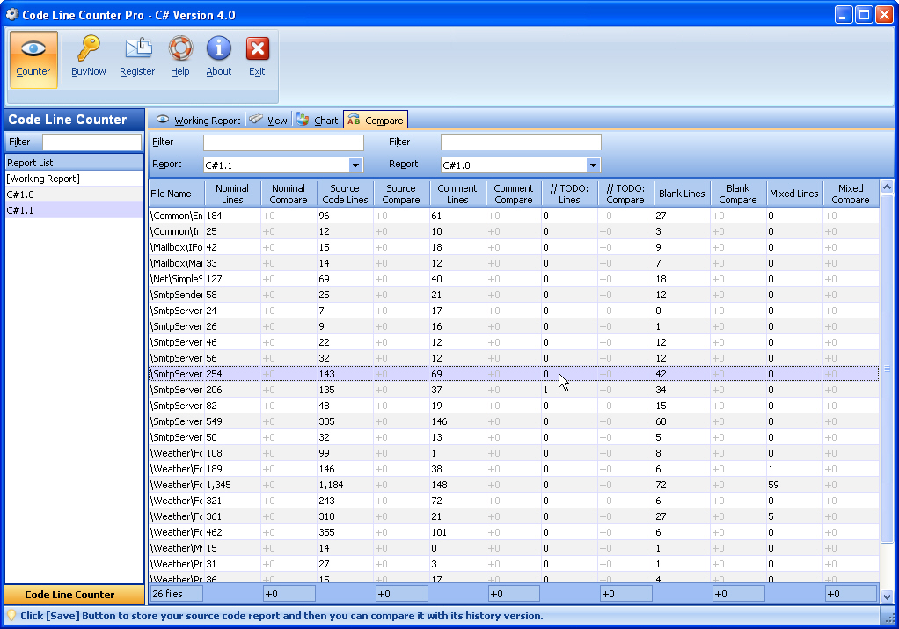Image resolution: width=899 pixels, height=629 pixels.
Task: Click the red Exit icon
Action: (258, 48)
